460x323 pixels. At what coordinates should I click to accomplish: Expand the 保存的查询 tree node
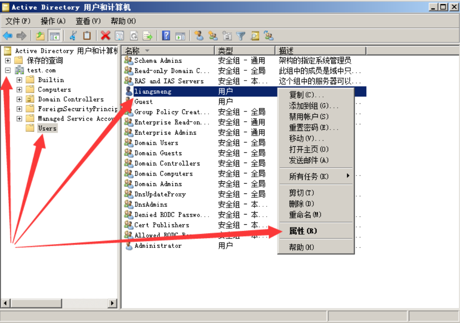[8, 60]
